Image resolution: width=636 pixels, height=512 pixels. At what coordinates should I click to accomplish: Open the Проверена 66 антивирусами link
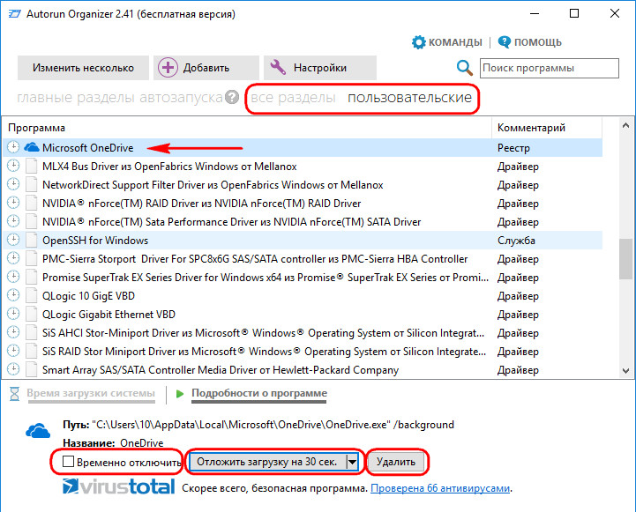pyautogui.click(x=440, y=488)
